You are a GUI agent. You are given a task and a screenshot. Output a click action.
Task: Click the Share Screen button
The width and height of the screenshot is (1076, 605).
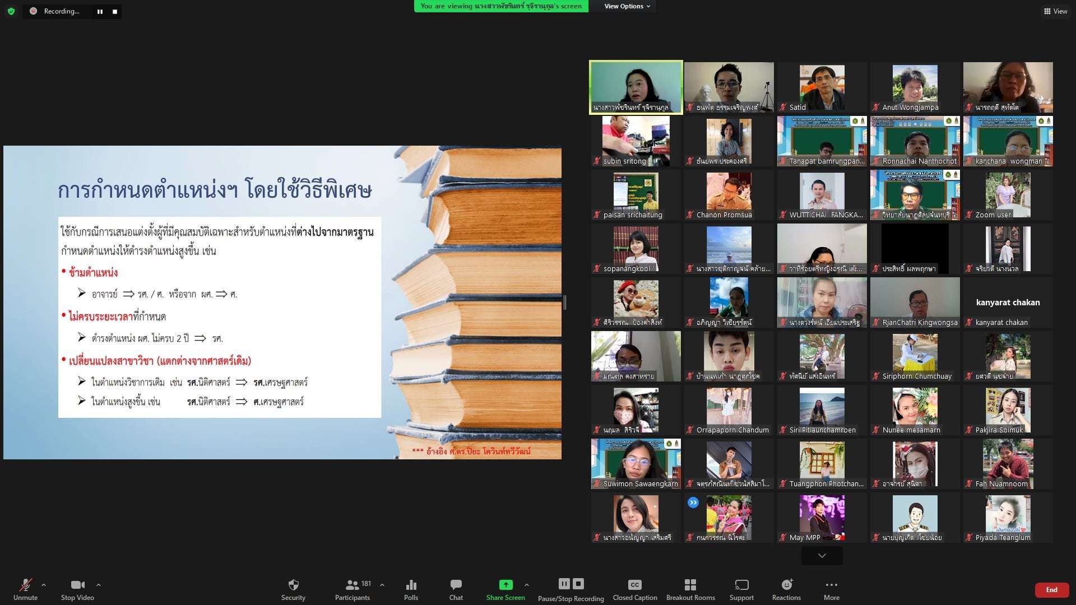(x=505, y=589)
